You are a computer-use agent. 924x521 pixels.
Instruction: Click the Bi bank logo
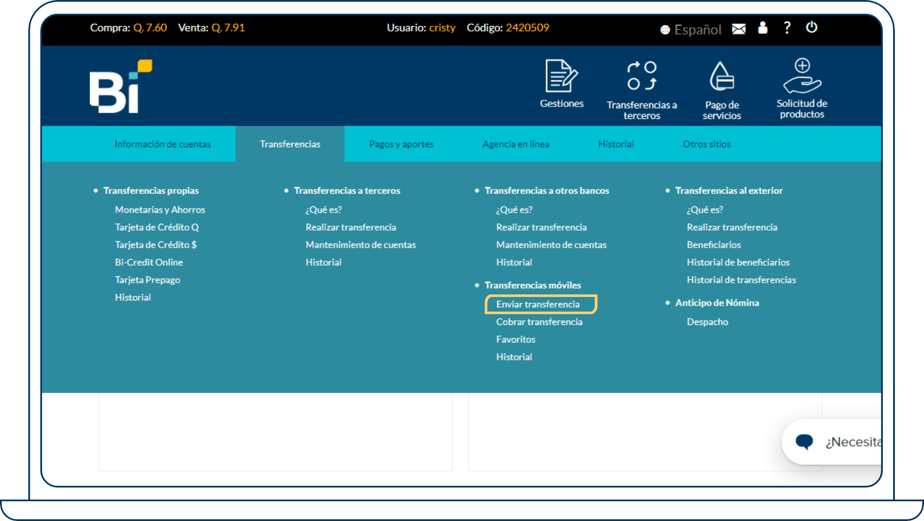[x=121, y=86]
